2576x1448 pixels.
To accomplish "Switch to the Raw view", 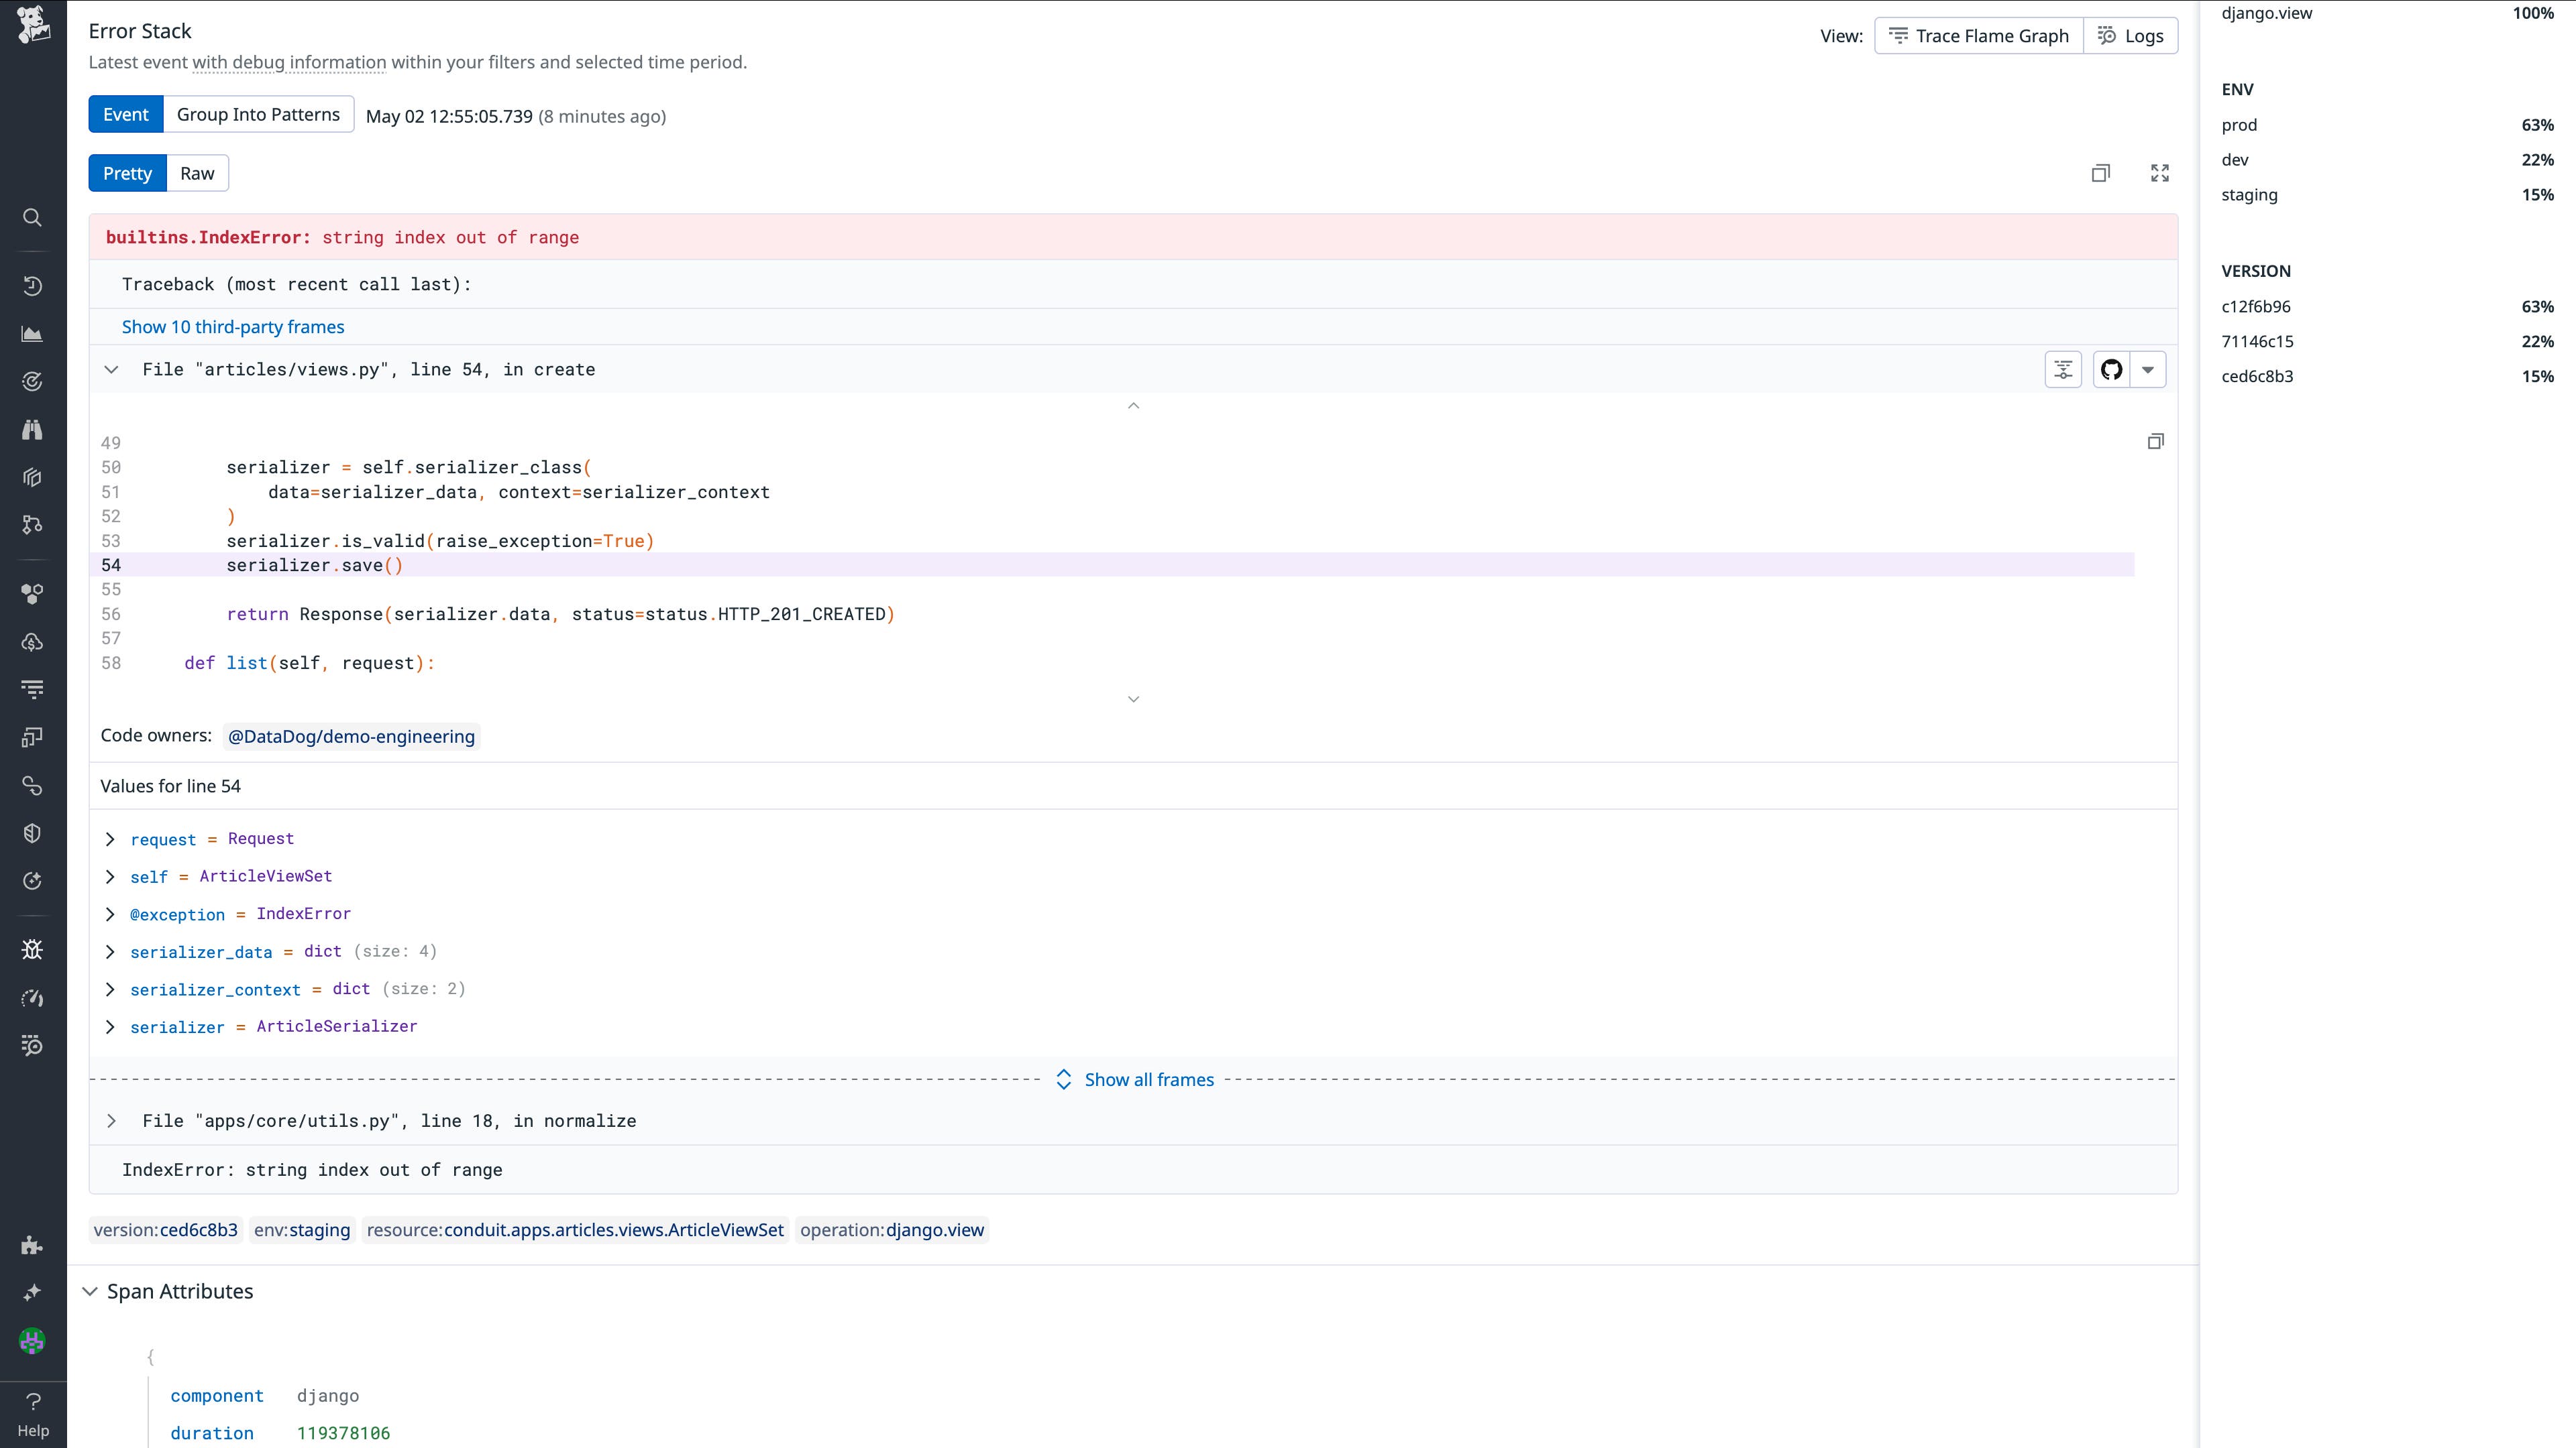I will tap(196, 173).
